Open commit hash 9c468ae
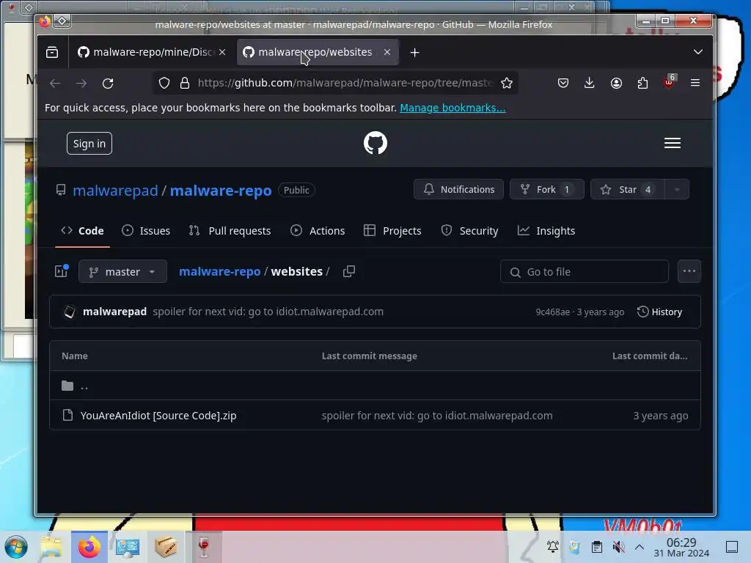 point(553,312)
